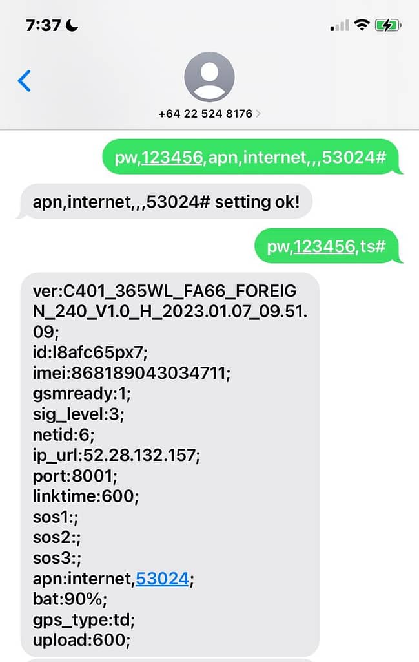
Task: Tap the upload:600 line in status message
Action: click(x=82, y=640)
